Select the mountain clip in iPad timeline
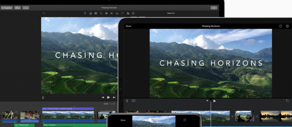The image size is (292, 127). coord(200,116)
